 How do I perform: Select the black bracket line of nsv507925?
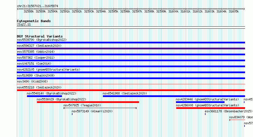coord(100,108)
